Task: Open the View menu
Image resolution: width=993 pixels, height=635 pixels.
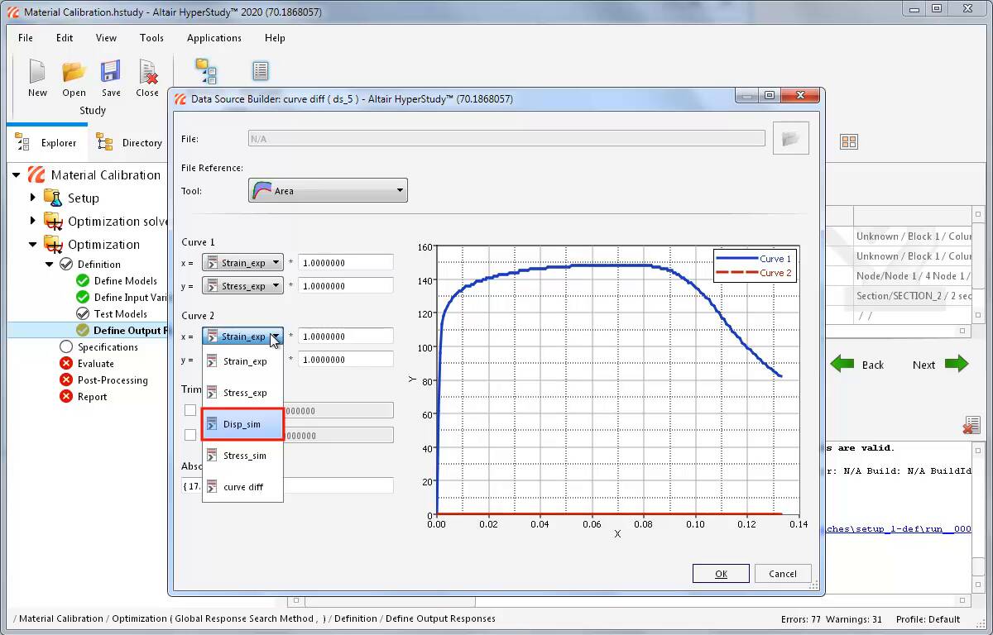Action: point(106,38)
